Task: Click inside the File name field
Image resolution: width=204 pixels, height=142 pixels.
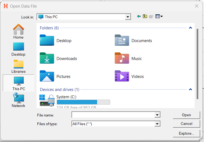Action: click(x=113, y=115)
